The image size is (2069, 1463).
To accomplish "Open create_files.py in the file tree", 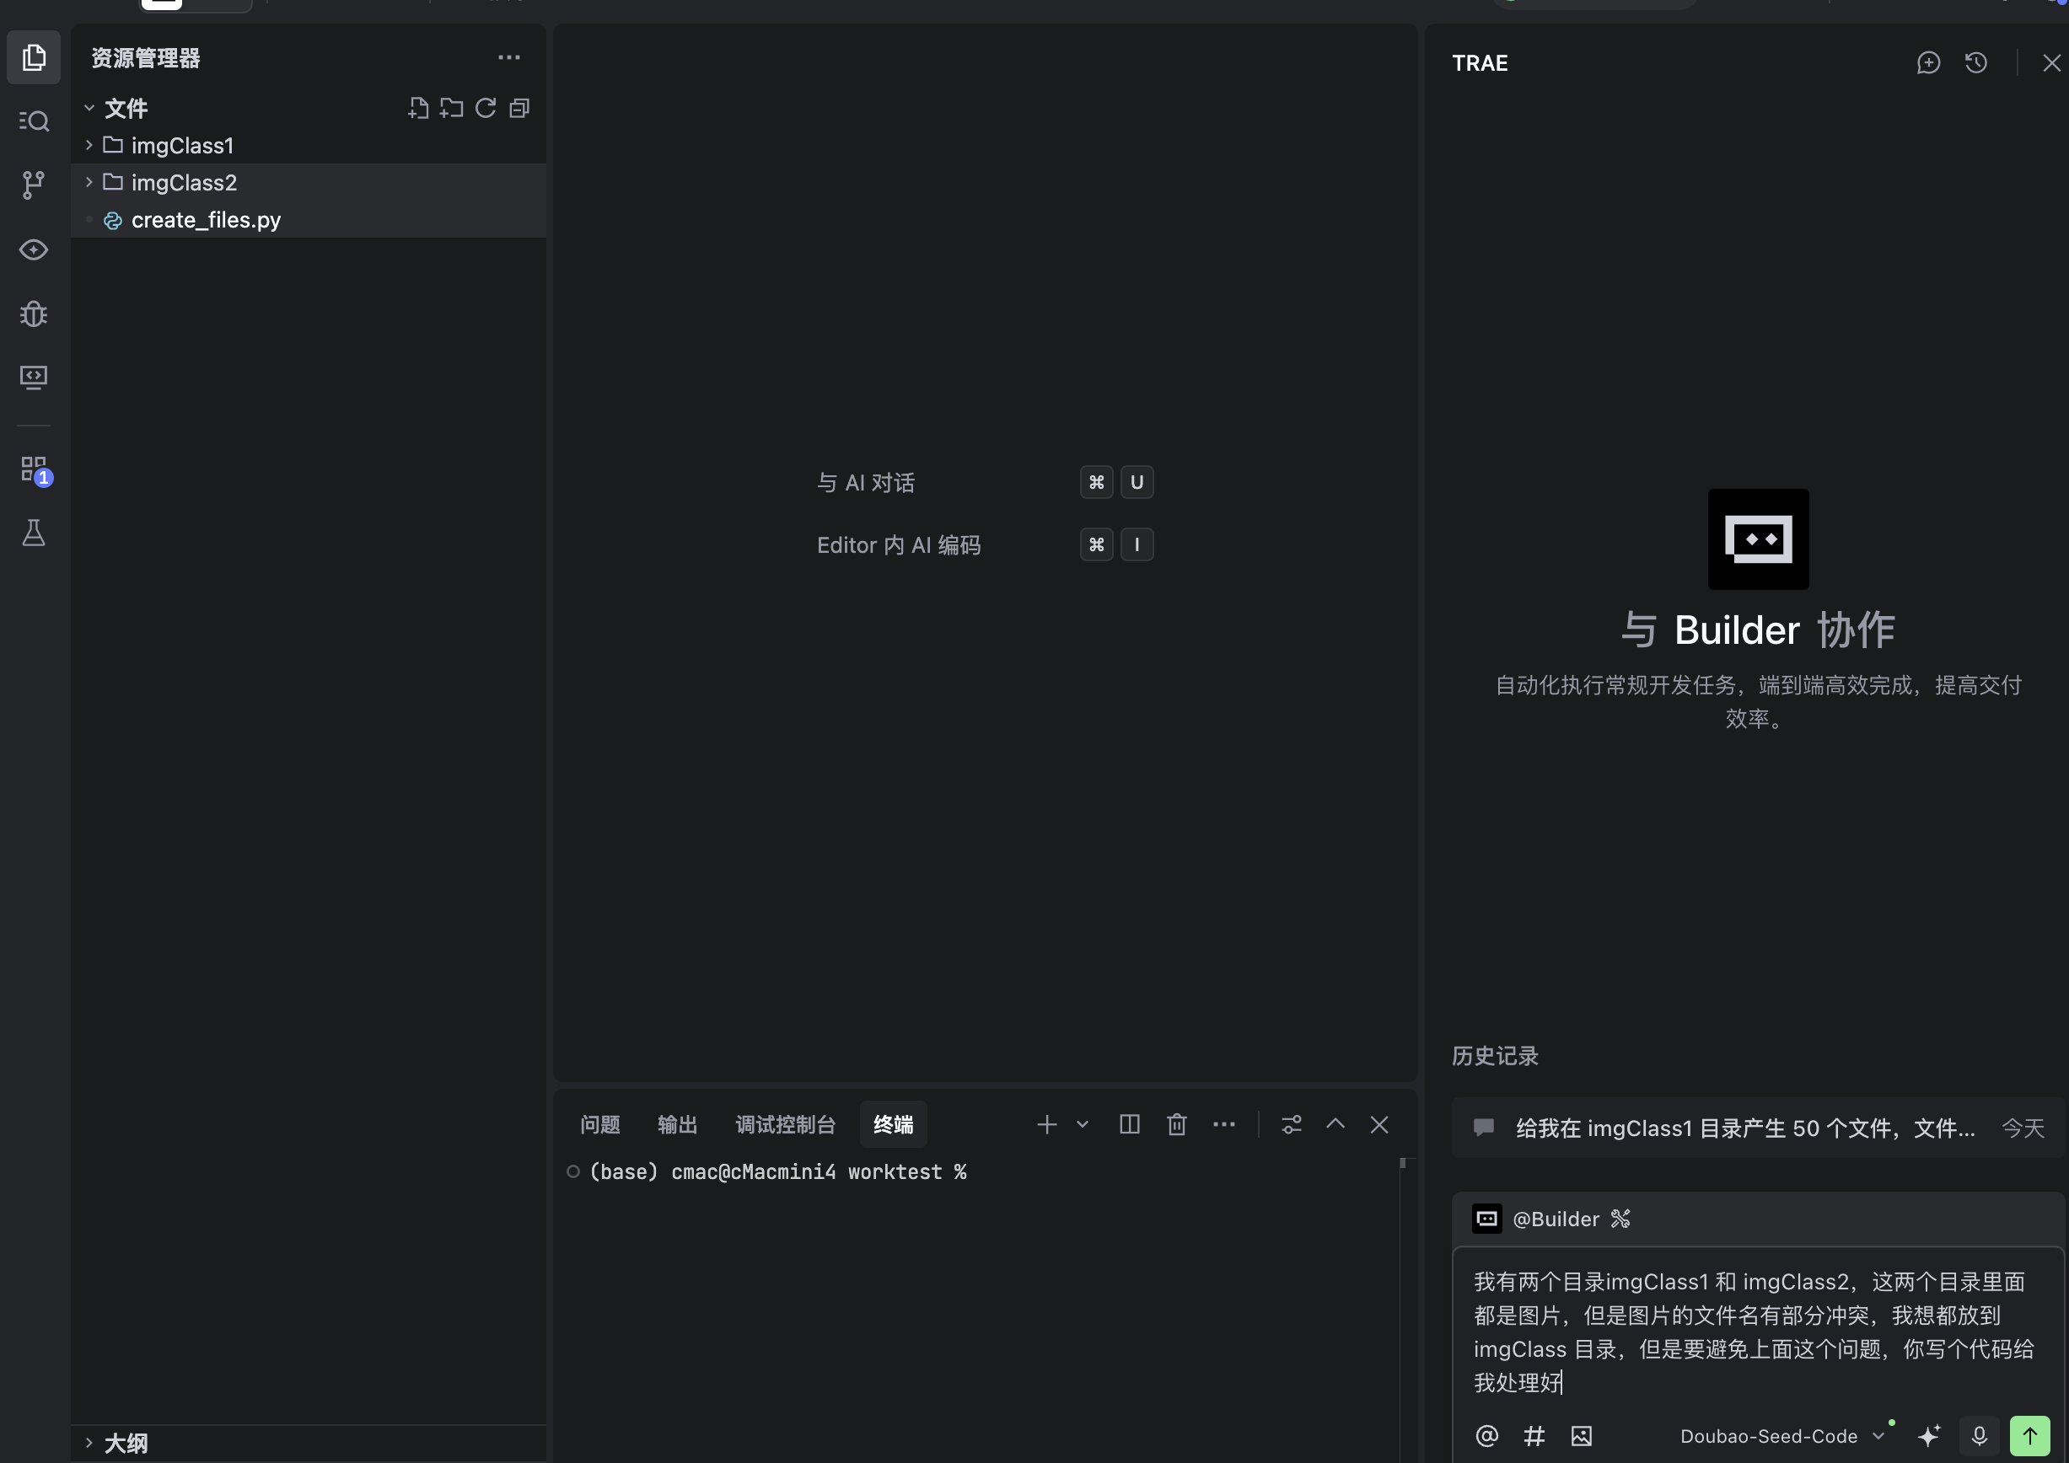I will point(206,220).
